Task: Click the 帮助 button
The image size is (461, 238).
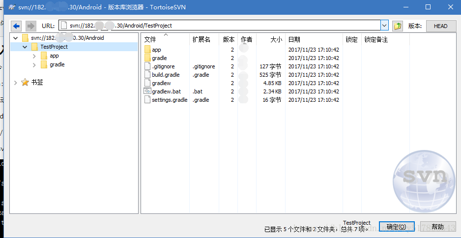Action: click(x=438, y=227)
